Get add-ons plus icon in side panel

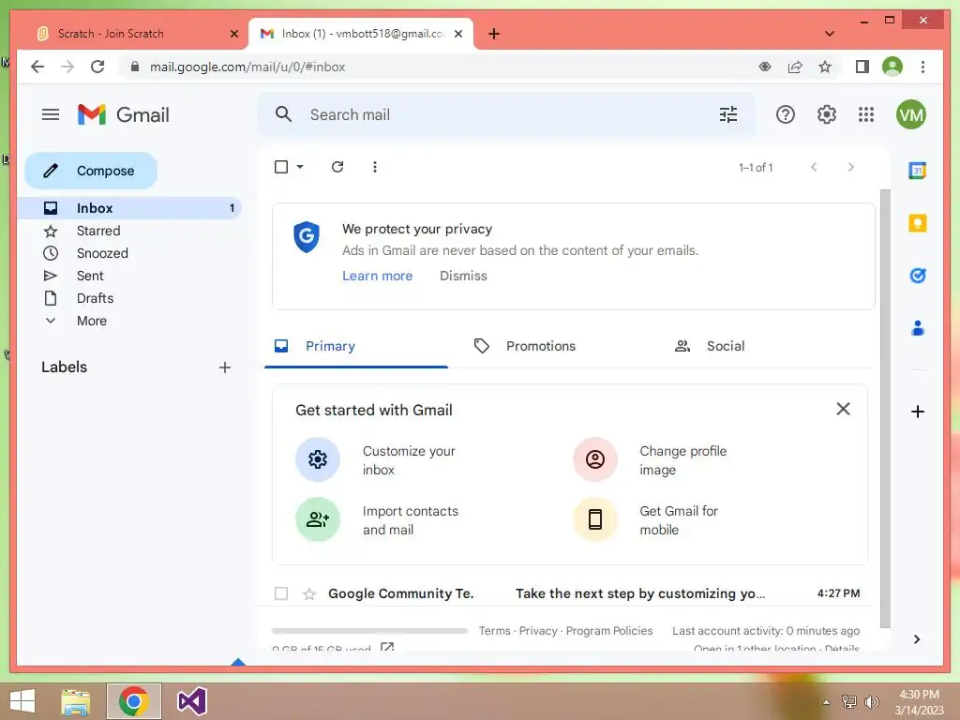[x=917, y=412]
